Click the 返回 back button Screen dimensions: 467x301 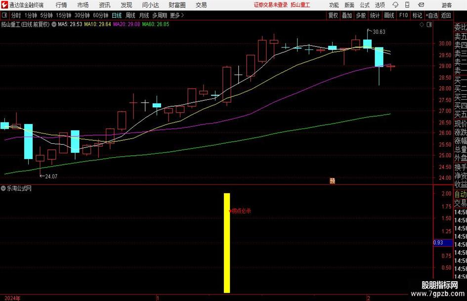[446, 15]
